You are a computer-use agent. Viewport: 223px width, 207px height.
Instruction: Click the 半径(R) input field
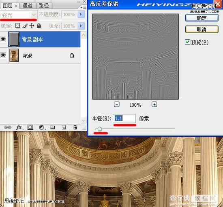coord(124,118)
